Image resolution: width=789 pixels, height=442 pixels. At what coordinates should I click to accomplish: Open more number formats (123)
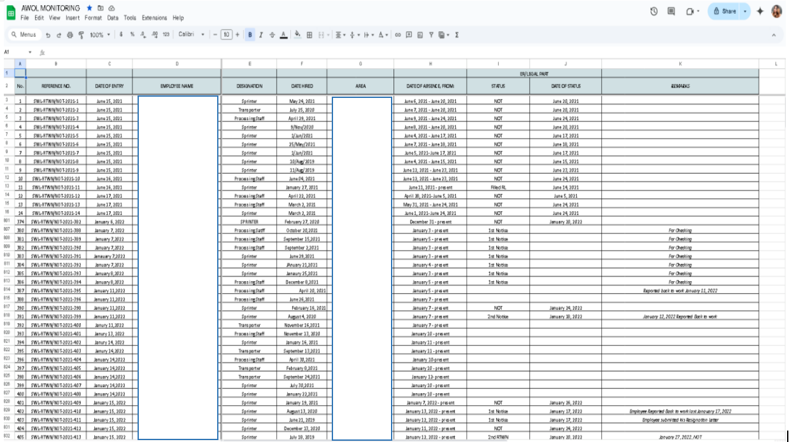click(x=166, y=35)
